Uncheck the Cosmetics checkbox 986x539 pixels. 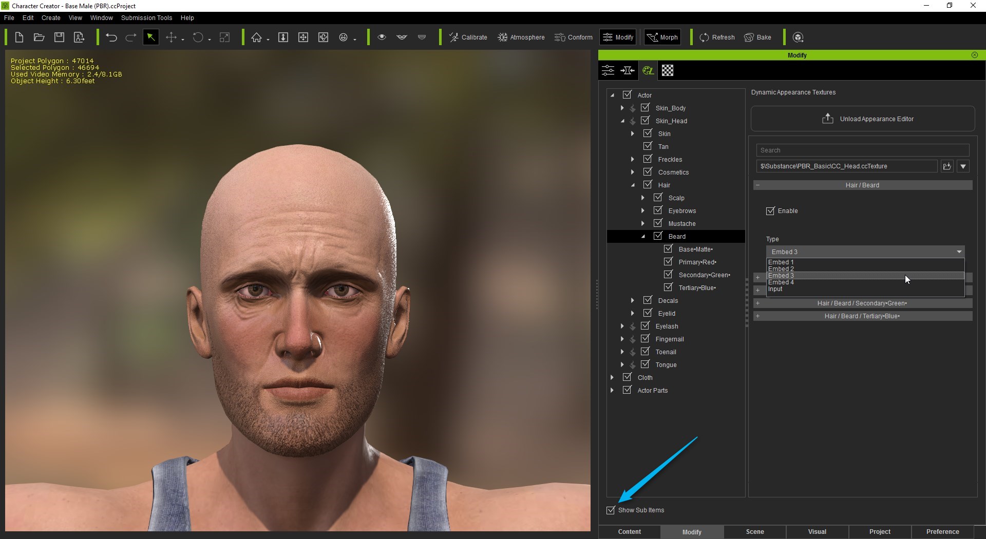coord(648,171)
